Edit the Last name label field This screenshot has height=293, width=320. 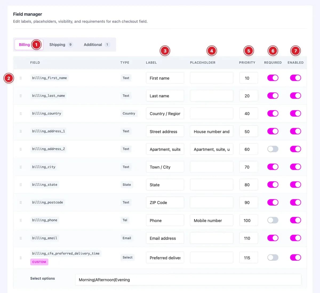(165, 96)
